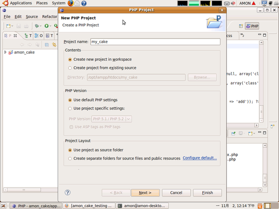The width and height of the screenshot is (279, 209).
Task: Open the File menu
Action: pos(7,17)
